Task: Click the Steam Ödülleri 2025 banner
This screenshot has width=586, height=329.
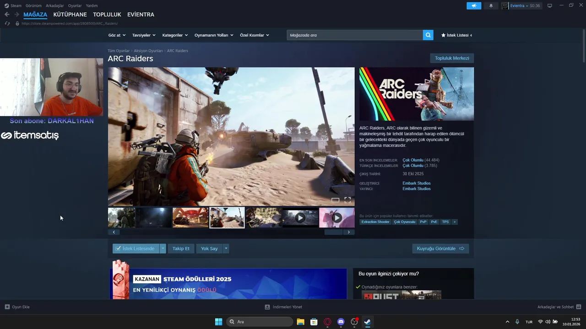Action: pos(228,283)
